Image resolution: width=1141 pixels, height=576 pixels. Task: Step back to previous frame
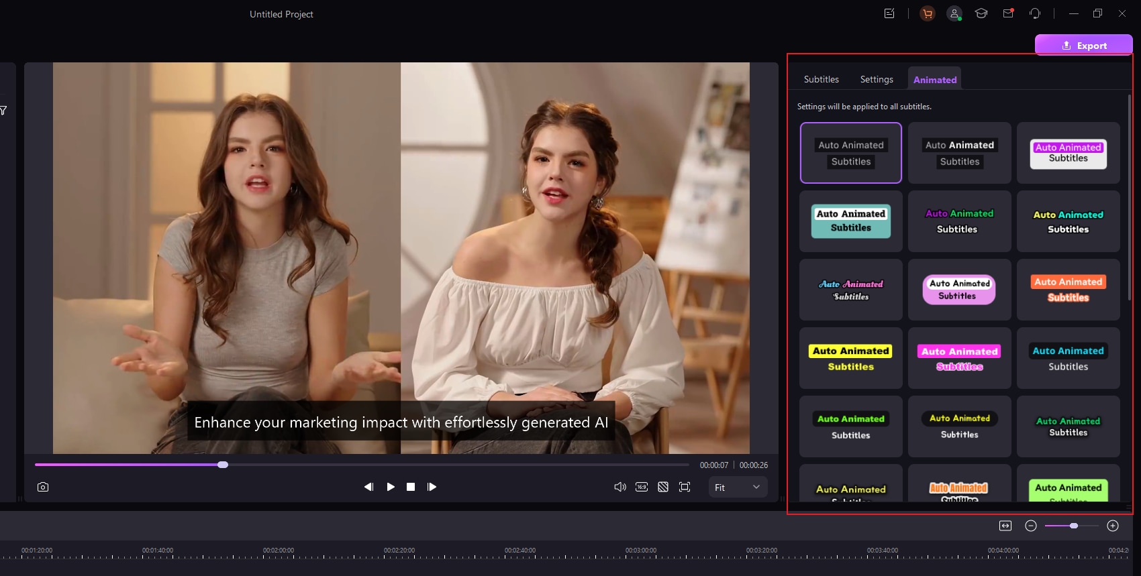click(368, 487)
